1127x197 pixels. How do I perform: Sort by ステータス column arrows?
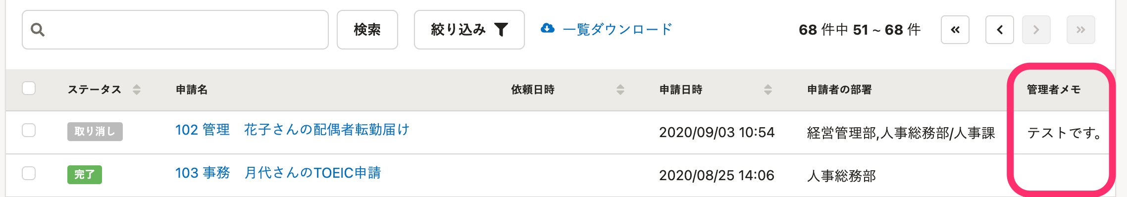[137, 90]
